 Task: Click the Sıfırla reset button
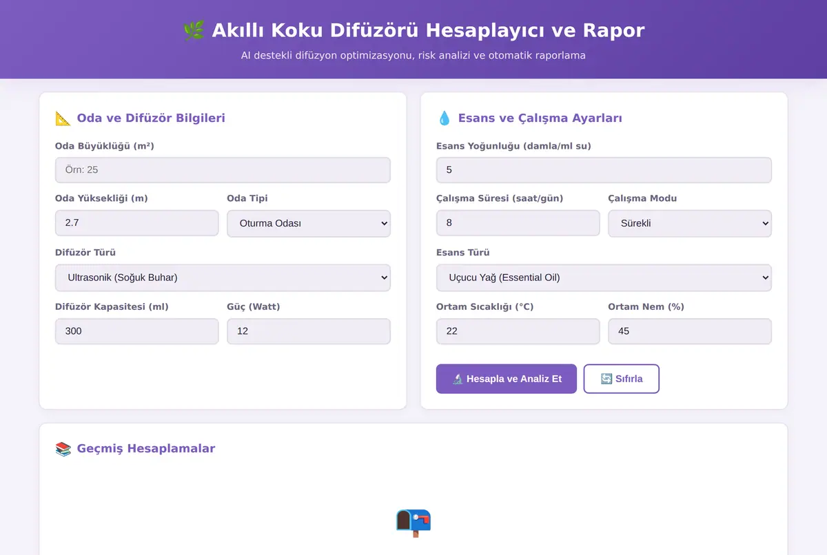622,379
